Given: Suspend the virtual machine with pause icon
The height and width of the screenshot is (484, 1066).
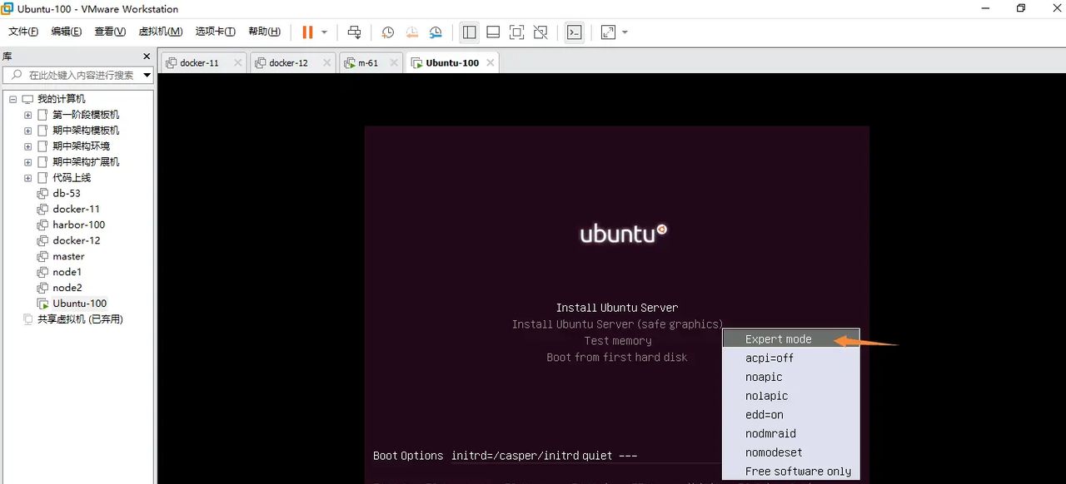Looking at the screenshot, I should (307, 32).
